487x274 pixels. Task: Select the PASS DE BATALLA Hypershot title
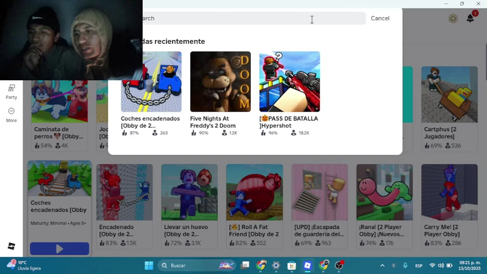tap(288, 122)
